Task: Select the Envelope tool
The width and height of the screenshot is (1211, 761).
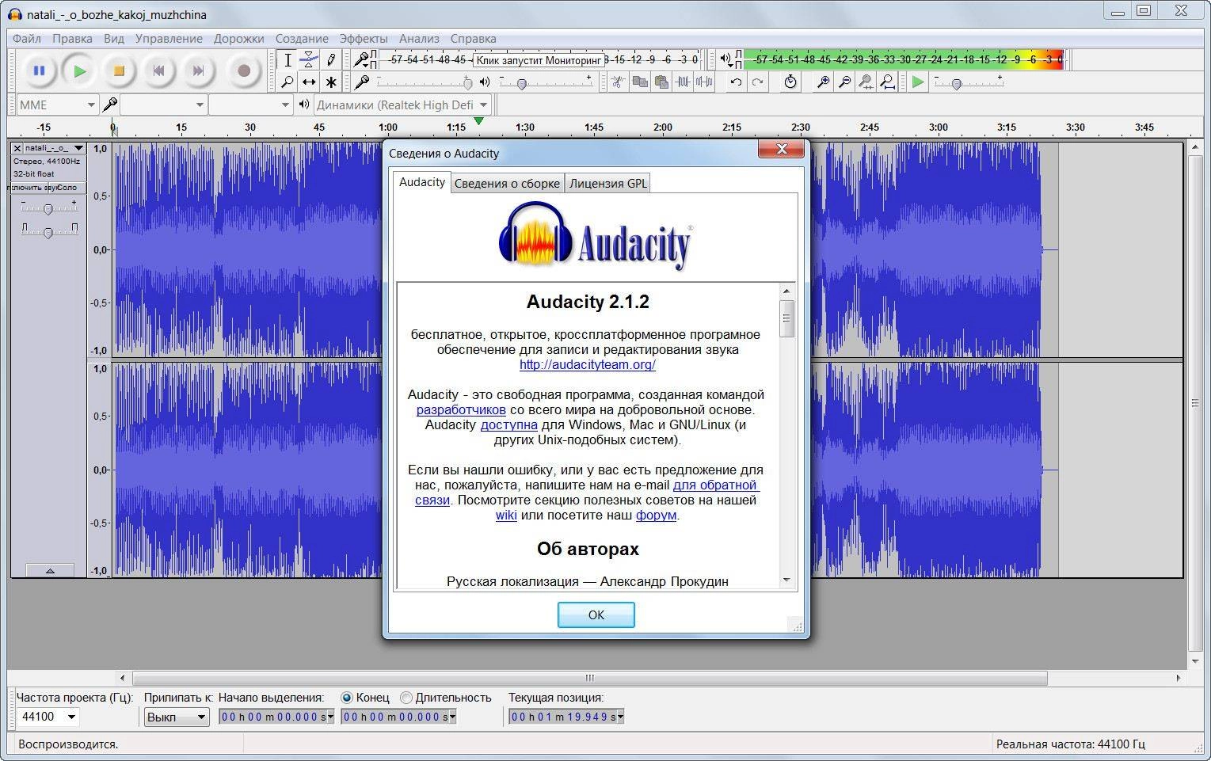Action: coord(309,59)
